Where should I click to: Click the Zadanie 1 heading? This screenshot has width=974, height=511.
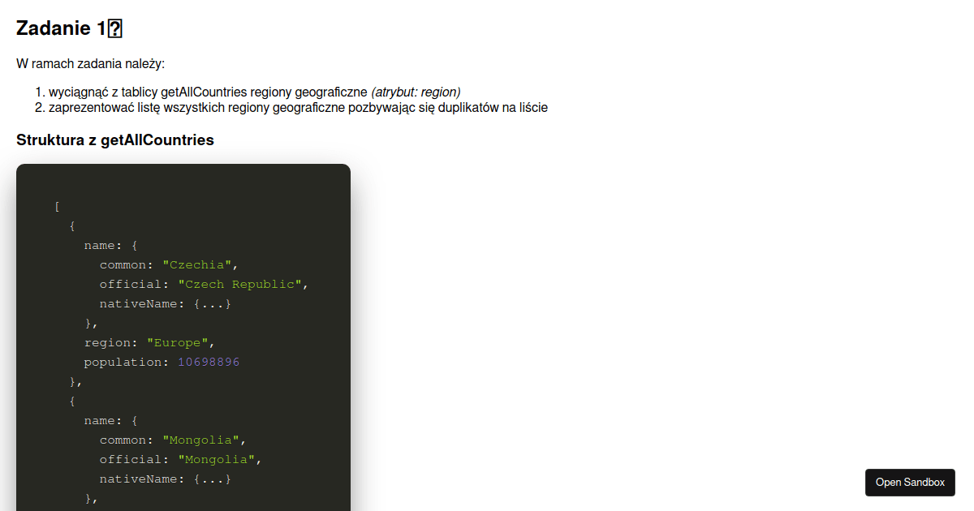(69, 29)
